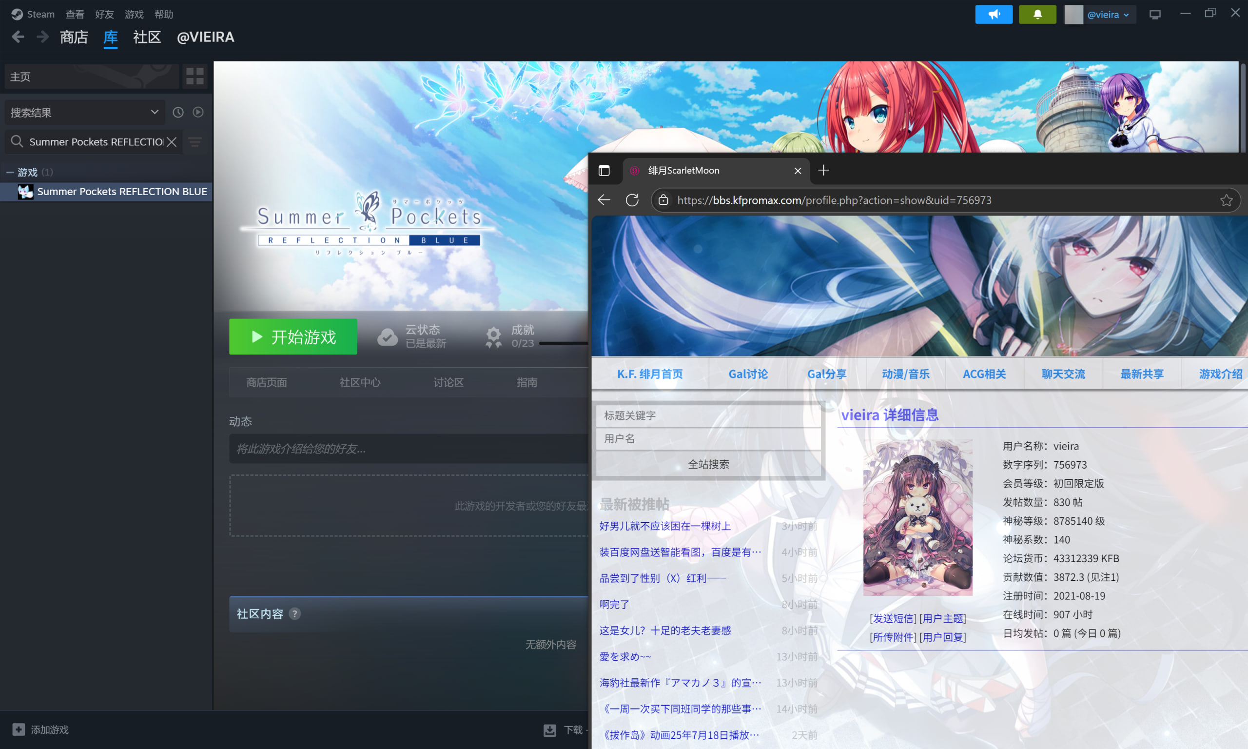Image resolution: width=1248 pixels, height=749 pixels.
Task: Open the advanced filter options icon
Action: (x=195, y=142)
